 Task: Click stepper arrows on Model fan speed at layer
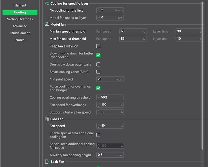click(x=99, y=18)
